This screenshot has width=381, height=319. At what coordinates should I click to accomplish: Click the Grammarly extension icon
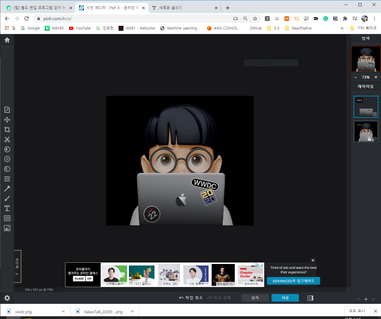coord(325,19)
